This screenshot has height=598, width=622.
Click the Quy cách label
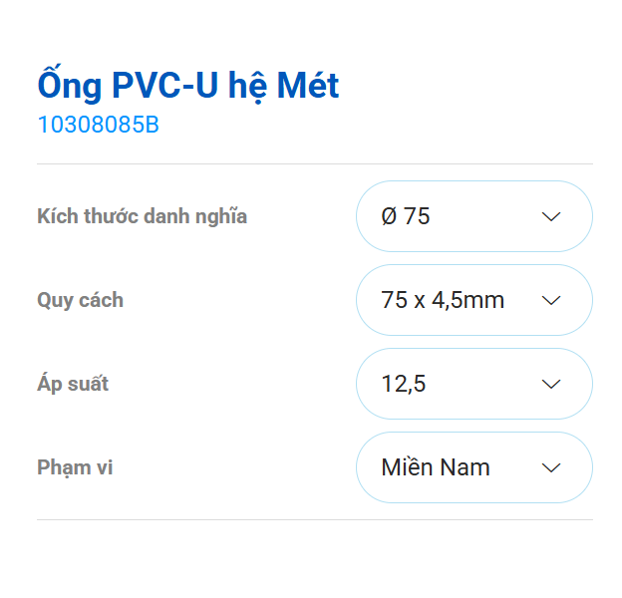coord(80,300)
